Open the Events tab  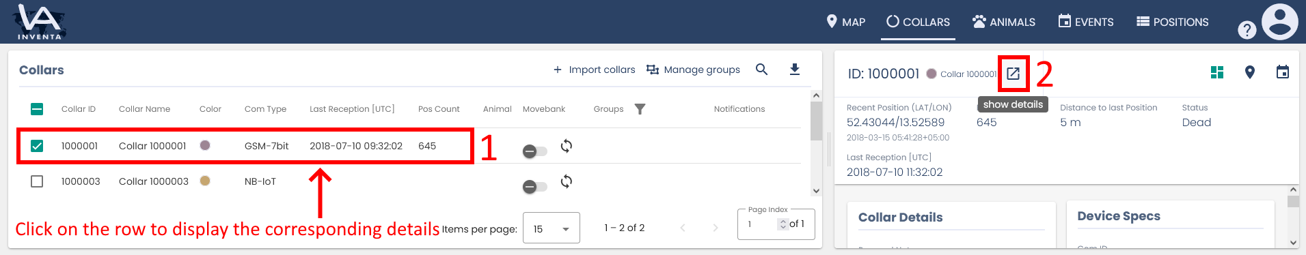point(1086,22)
